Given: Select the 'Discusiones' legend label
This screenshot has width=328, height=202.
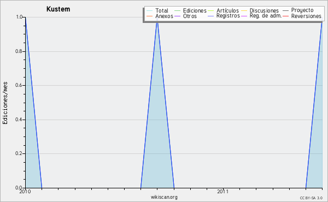Looking at the screenshot, I should coord(264,10).
